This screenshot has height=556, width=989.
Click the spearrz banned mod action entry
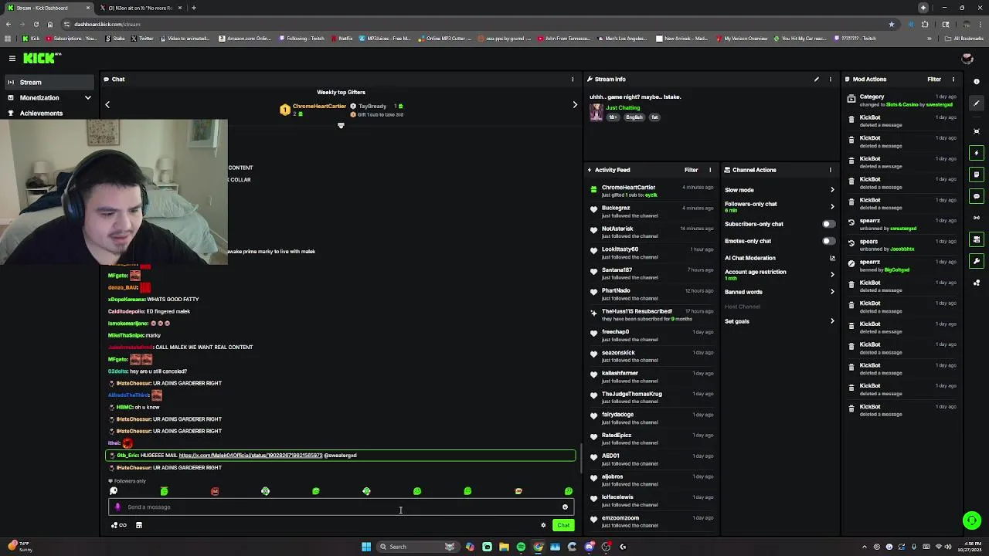point(902,266)
